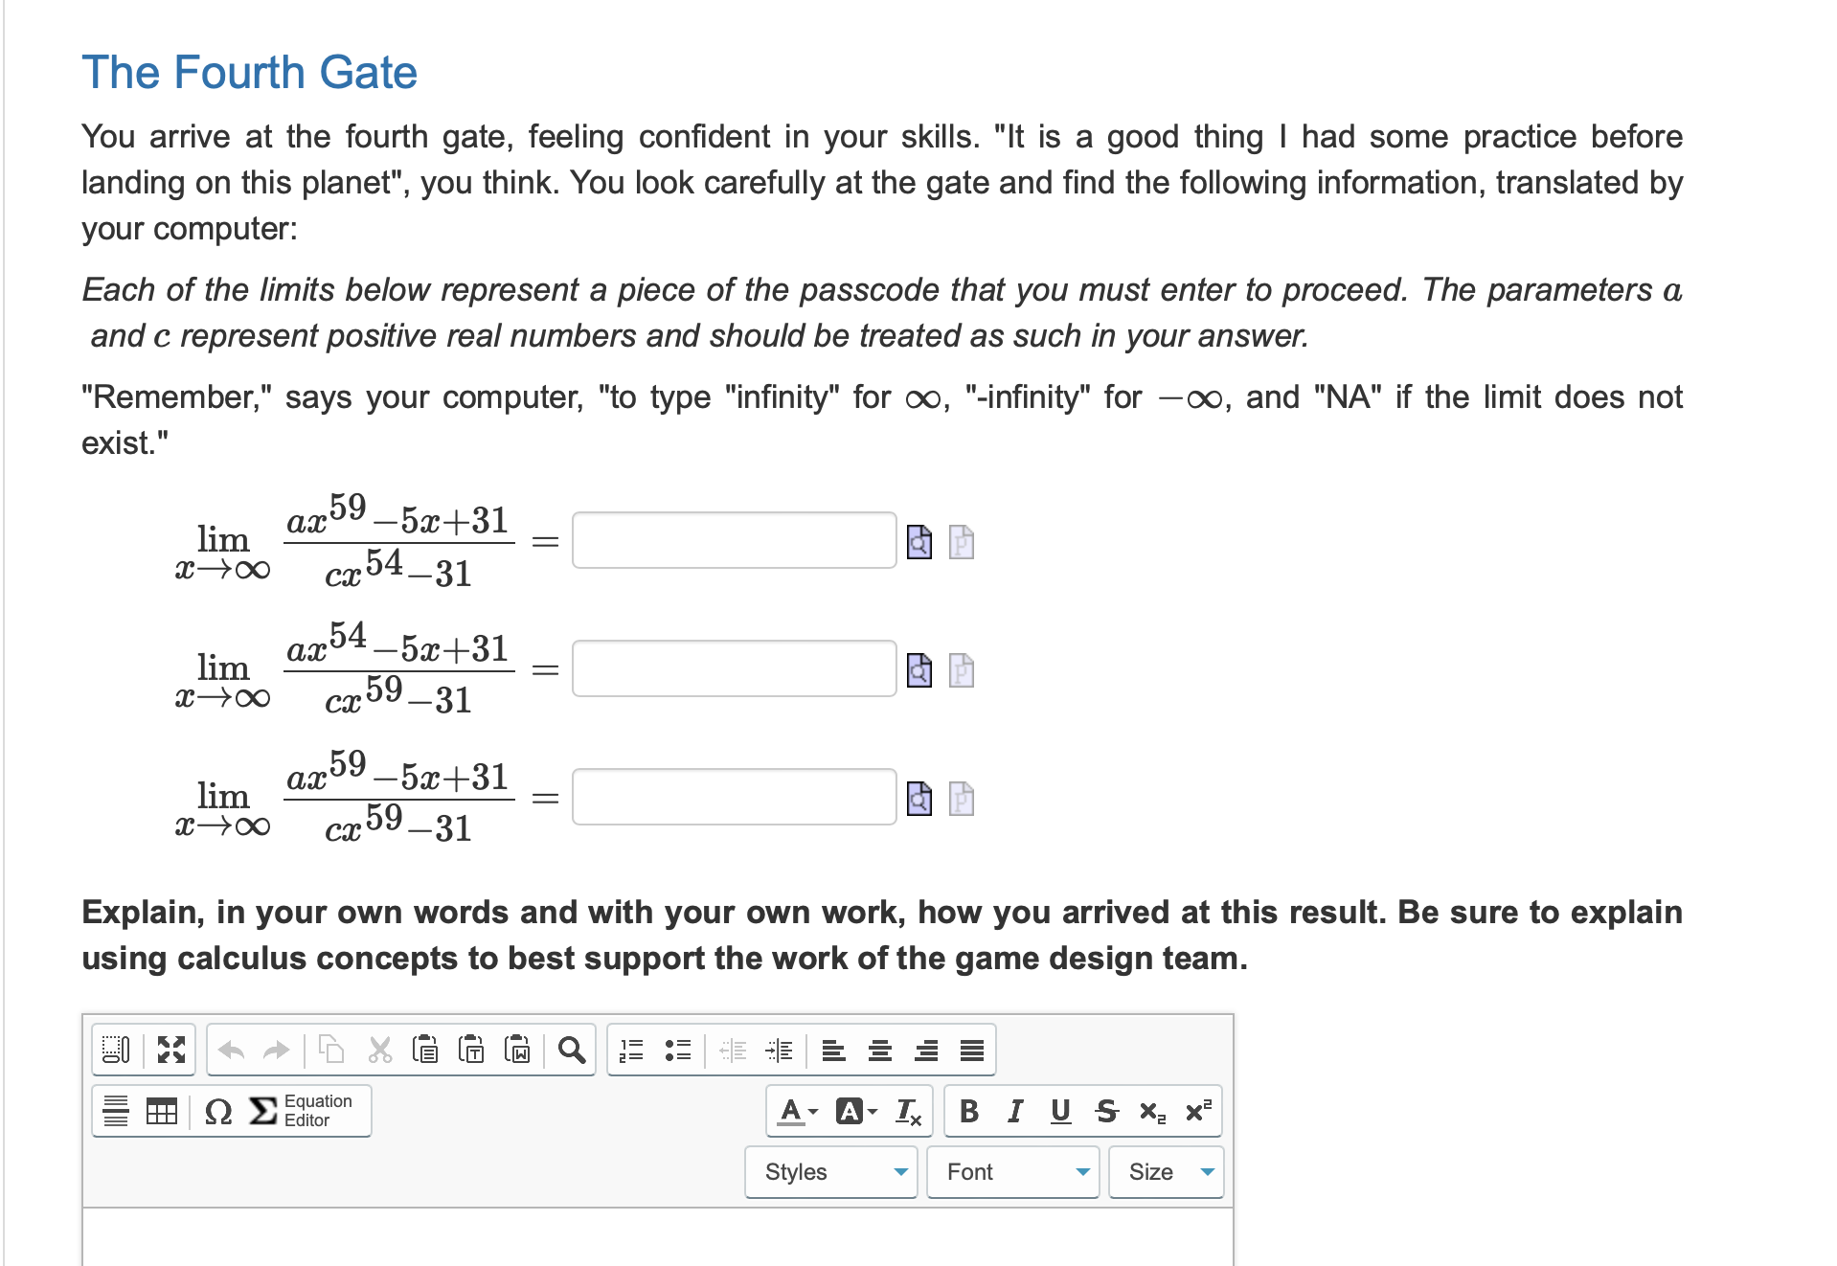
Task: Click the Paste from Word icon
Action: click(x=517, y=1050)
